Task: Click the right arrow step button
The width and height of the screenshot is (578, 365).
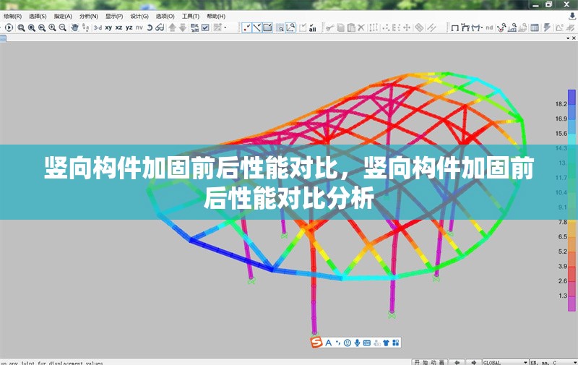Action: point(474,362)
